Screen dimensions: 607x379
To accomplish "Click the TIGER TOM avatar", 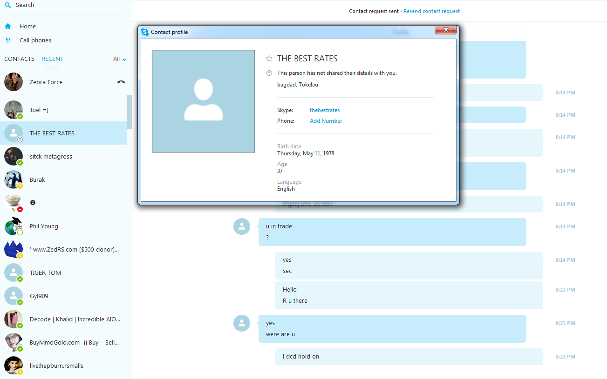I will 14,273.
